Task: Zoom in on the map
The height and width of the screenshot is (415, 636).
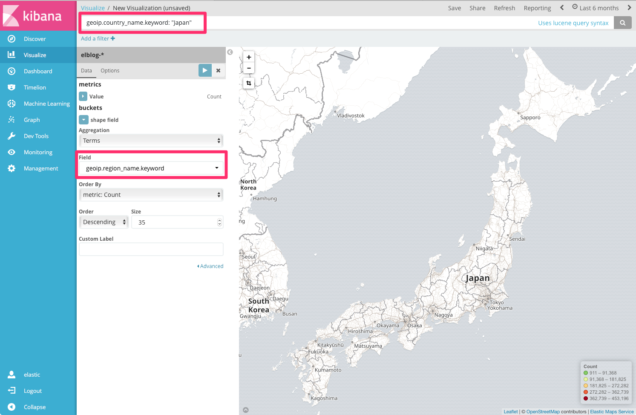Action: (249, 57)
